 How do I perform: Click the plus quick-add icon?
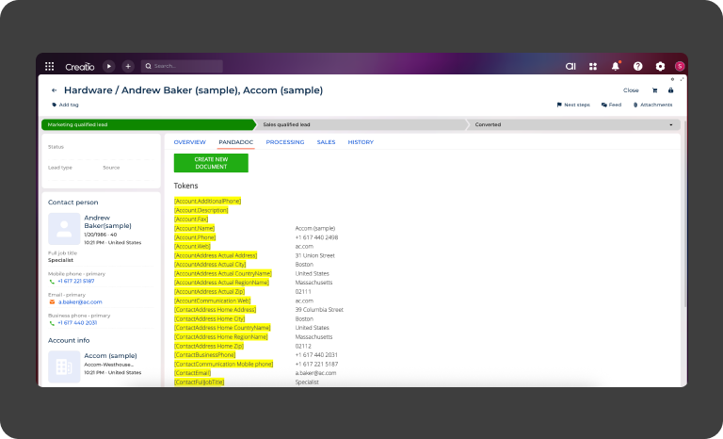point(128,67)
